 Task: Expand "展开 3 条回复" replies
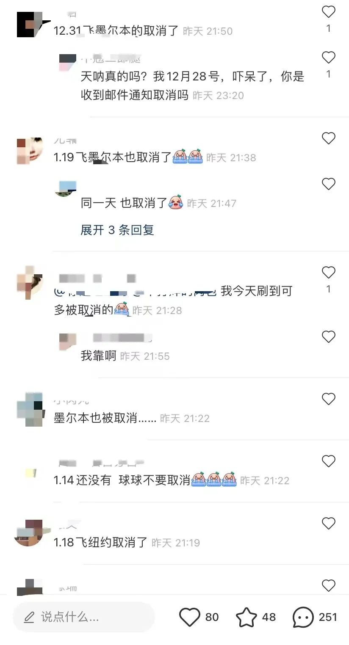tap(117, 230)
